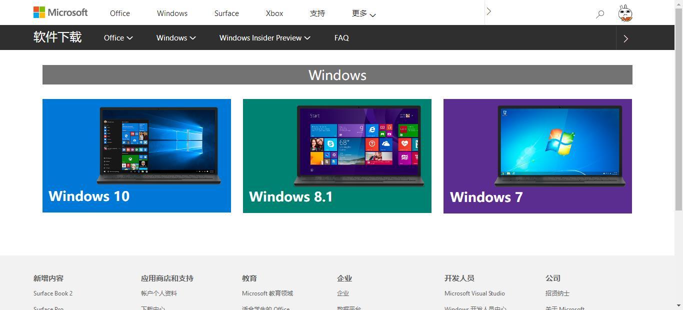
Task: Open the 支持 menu item
Action: coord(317,13)
